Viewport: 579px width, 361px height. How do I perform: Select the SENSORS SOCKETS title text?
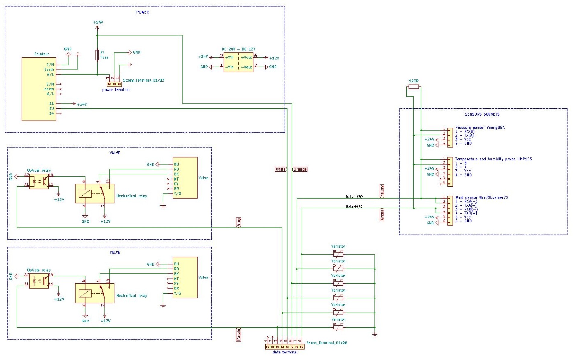click(x=482, y=114)
